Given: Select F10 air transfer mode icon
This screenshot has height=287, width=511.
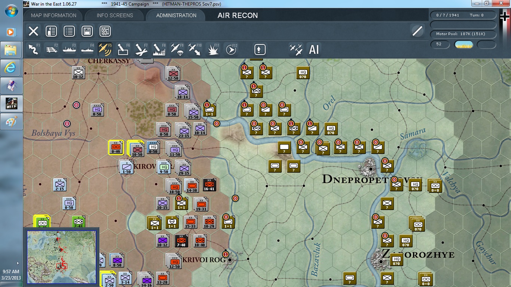Looking at the screenshot, I should click(195, 49).
